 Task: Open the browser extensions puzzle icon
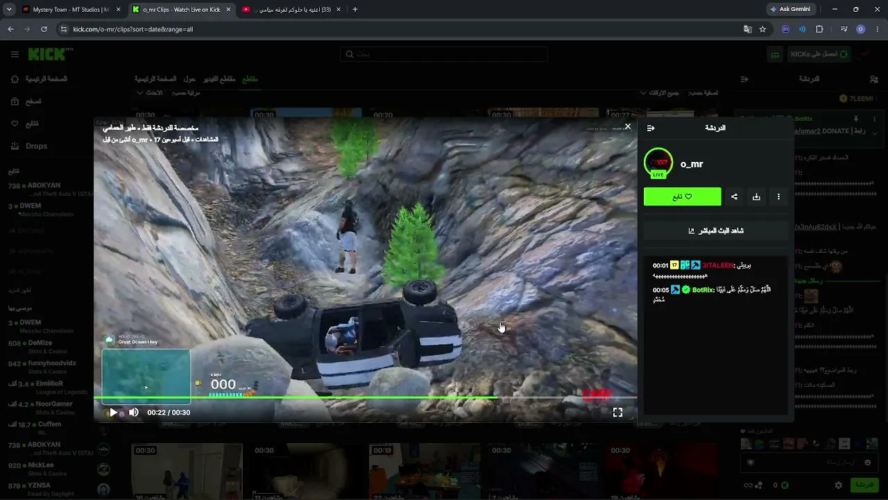click(x=819, y=29)
